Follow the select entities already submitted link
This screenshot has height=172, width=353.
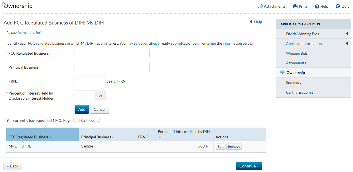tap(161, 44)
